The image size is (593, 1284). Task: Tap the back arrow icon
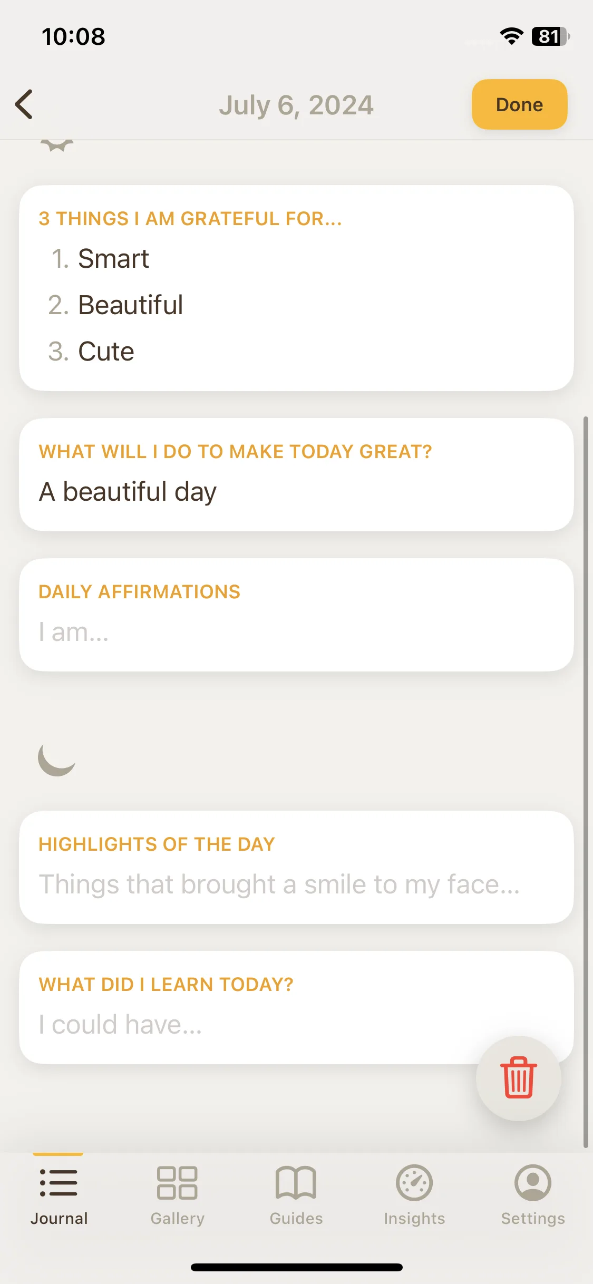(24, 104)
